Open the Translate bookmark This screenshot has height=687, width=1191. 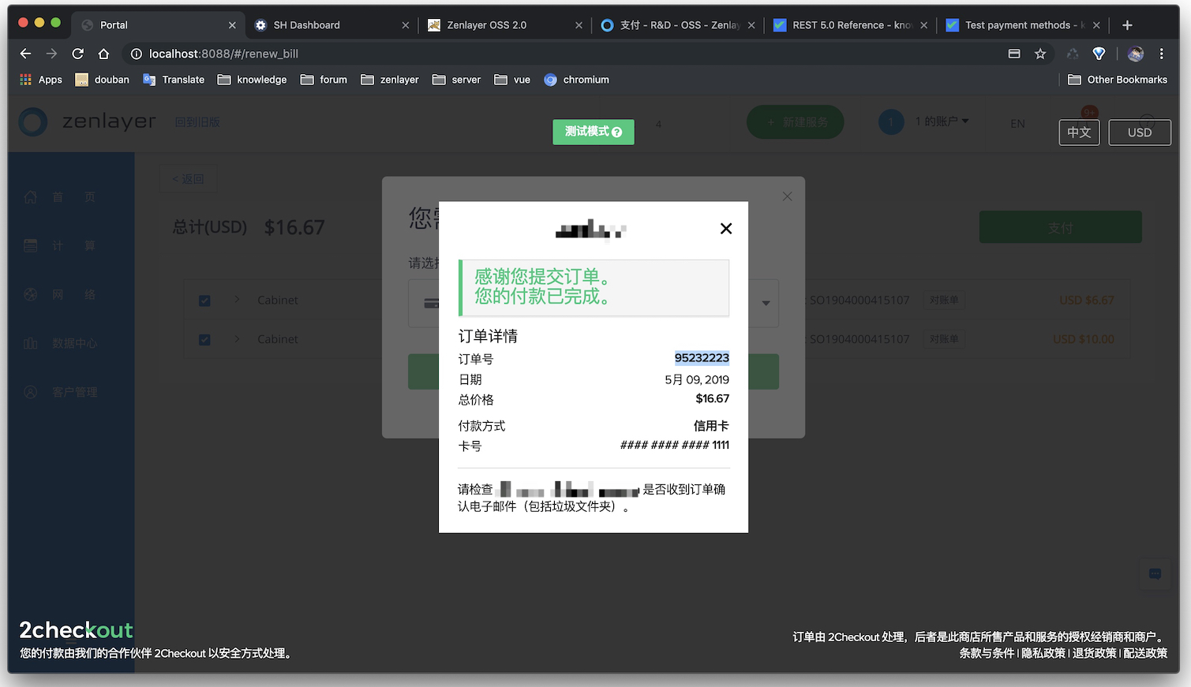(174, 80)
